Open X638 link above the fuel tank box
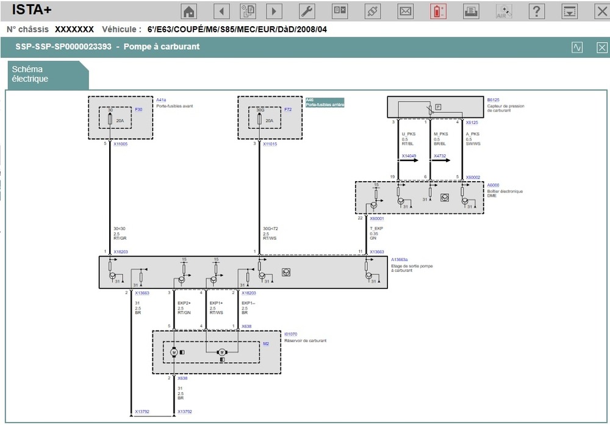The height and width of the screenshot is (425, 610). (246, 327)
